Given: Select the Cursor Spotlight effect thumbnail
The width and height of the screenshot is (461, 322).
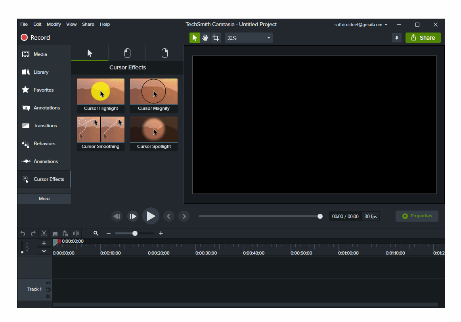Looking at the screenshot, I should coord(154,134).
